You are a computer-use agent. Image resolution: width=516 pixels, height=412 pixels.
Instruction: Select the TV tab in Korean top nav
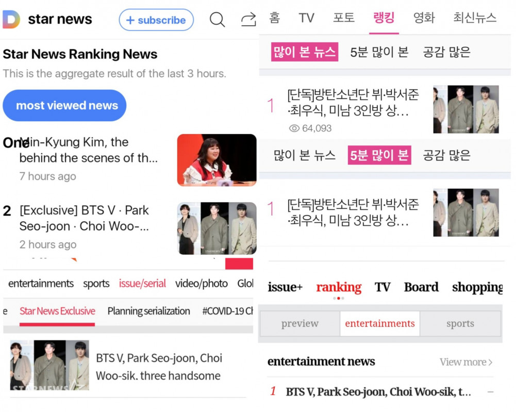306,18
